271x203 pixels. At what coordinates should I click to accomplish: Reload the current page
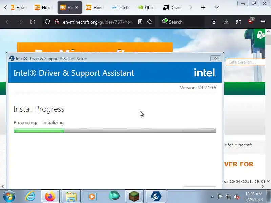[33, 22]
